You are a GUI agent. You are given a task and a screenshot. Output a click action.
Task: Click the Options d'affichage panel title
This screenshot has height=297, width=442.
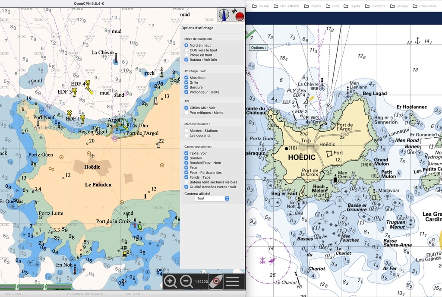197,28
